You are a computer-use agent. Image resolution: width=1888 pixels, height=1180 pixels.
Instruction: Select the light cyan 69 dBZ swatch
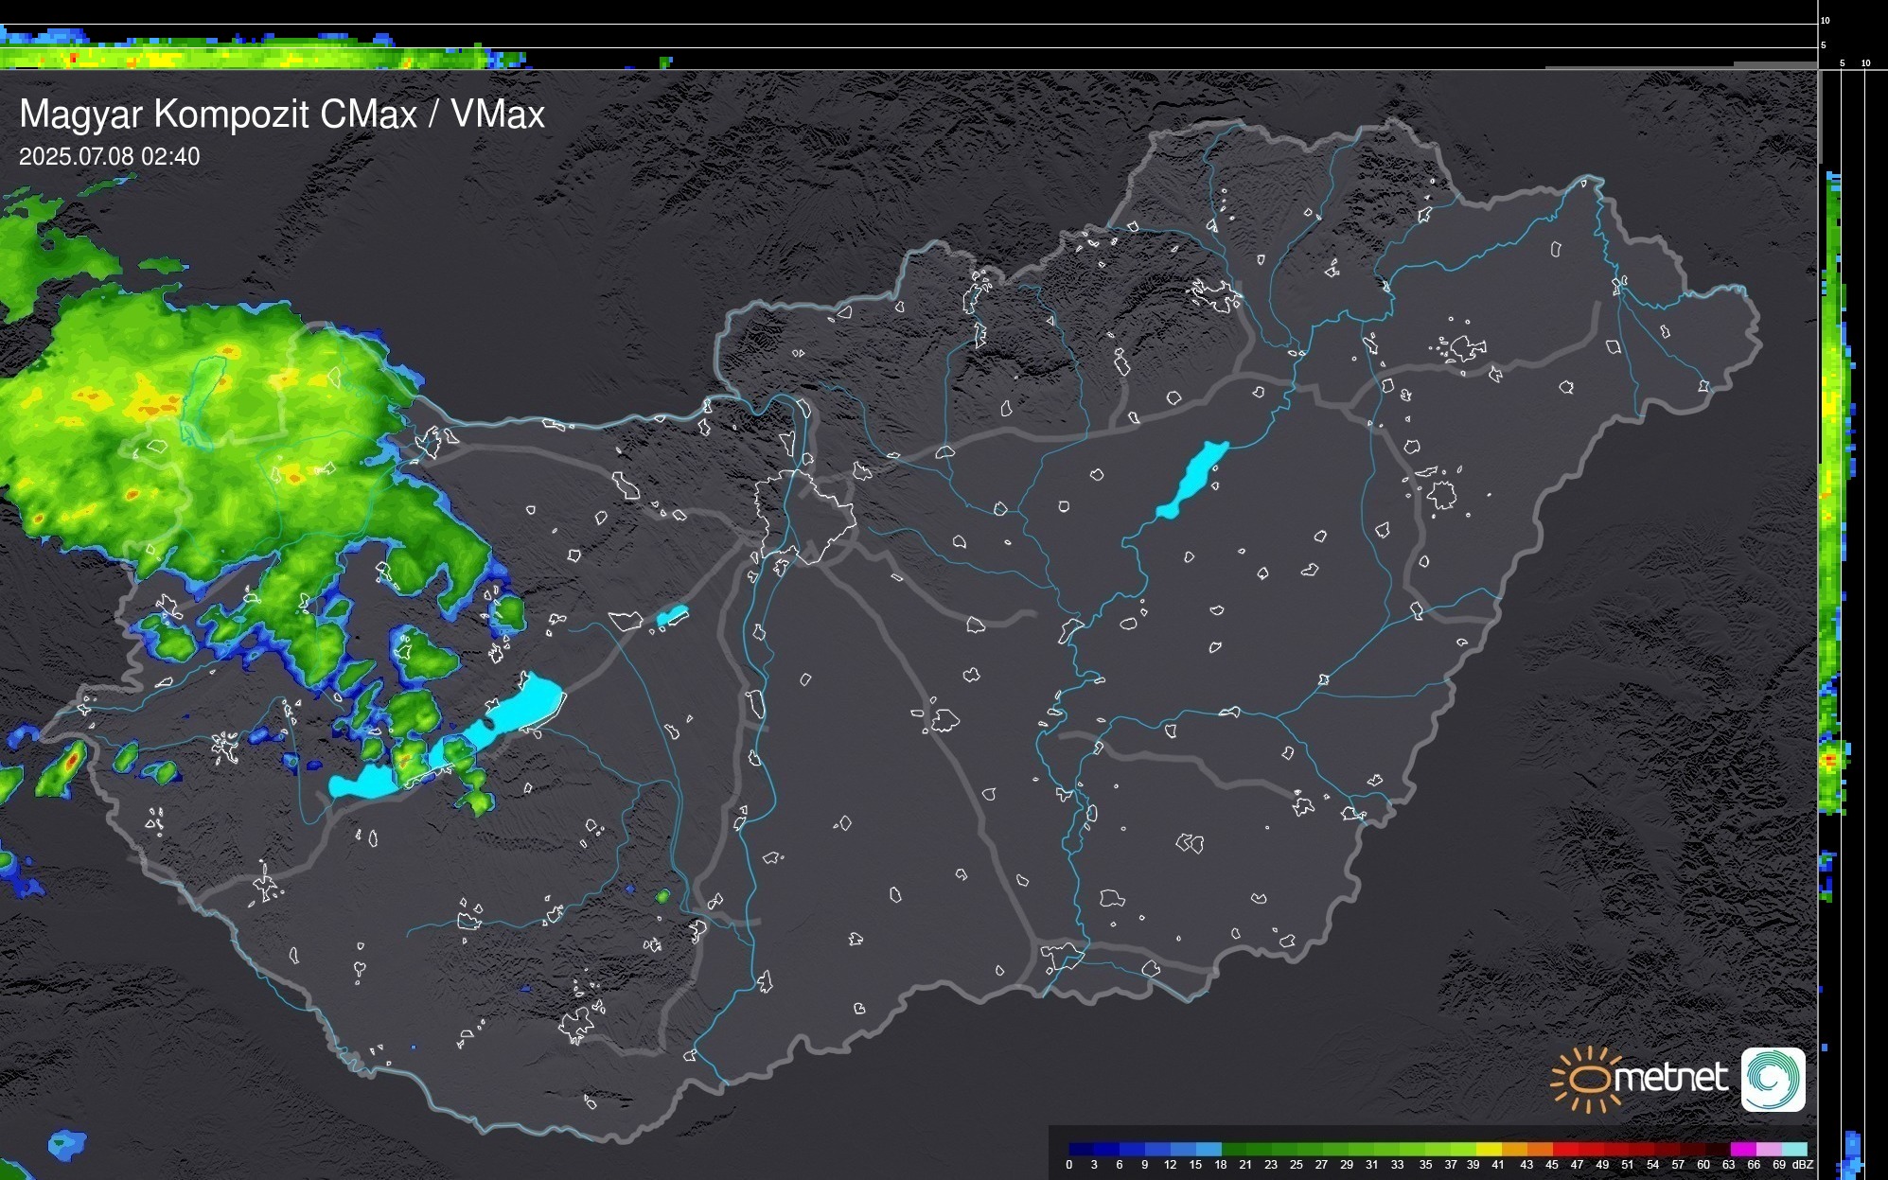pyautogui.click(x=1793, y=1149)
